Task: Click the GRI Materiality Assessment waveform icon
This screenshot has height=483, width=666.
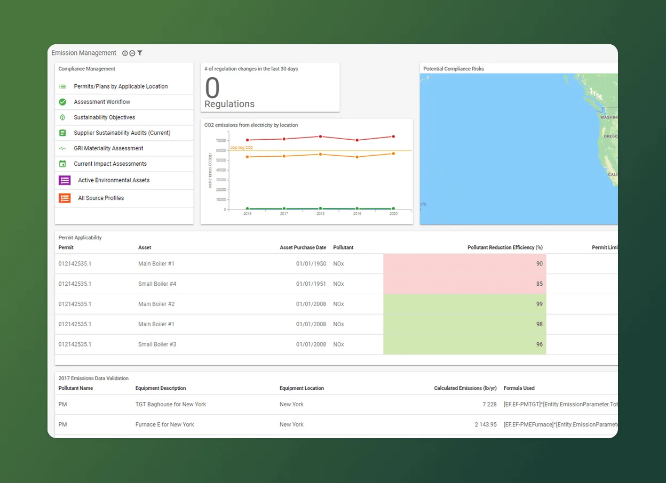Action: tap(64, 148)
